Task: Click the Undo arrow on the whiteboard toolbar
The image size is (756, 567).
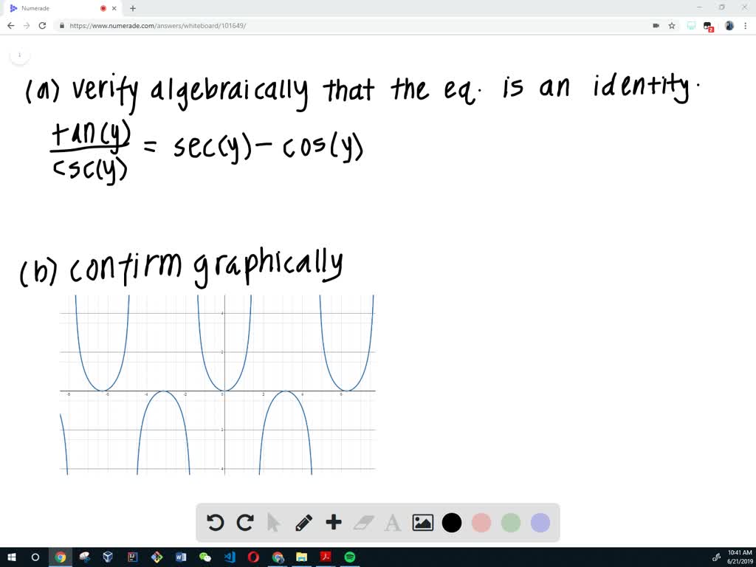Action: 215,523
